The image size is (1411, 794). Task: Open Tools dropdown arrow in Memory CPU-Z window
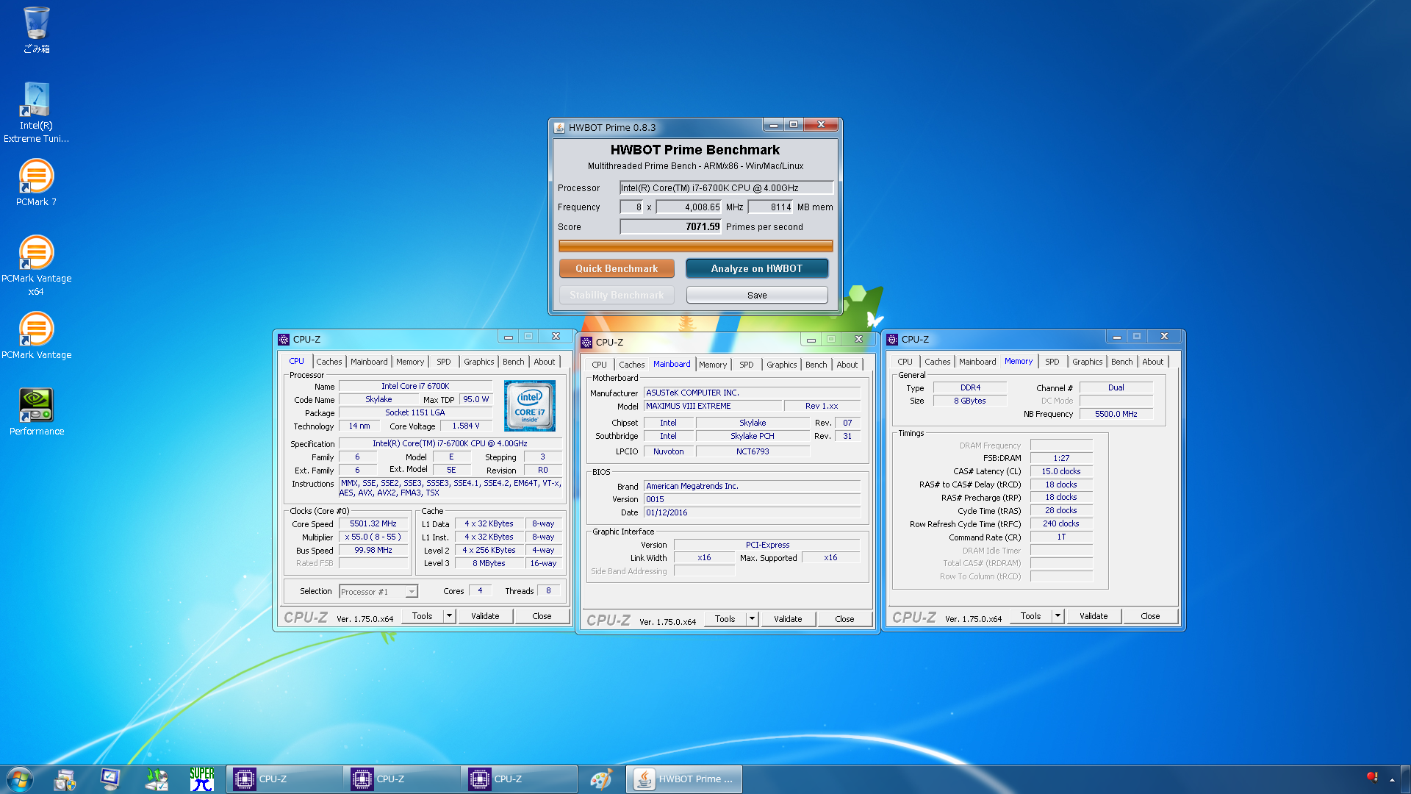pos(1058,616)
